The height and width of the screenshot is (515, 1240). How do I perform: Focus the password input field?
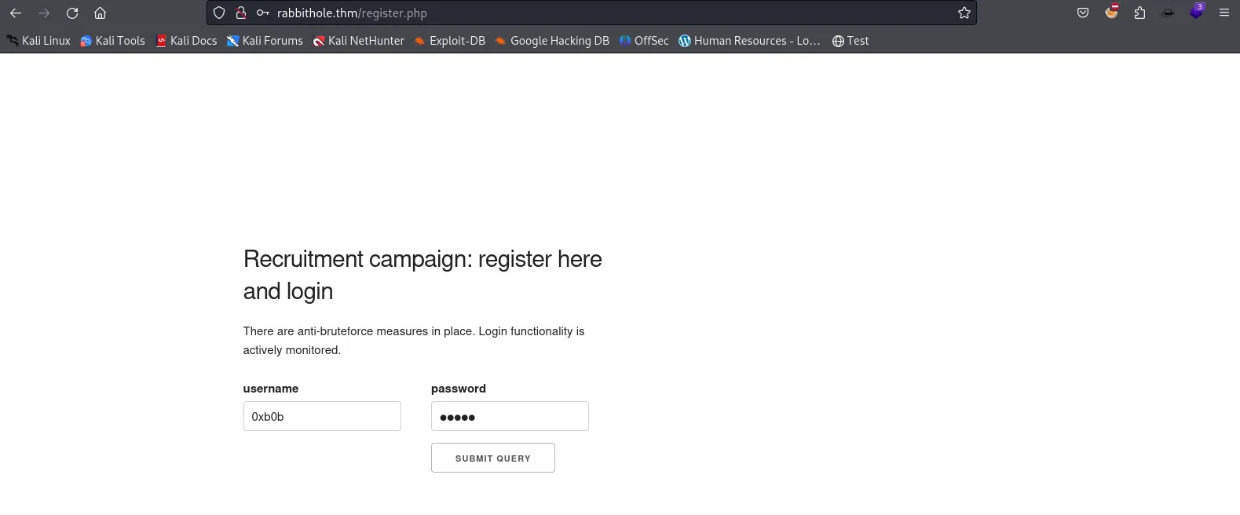[x=510, y=416]
